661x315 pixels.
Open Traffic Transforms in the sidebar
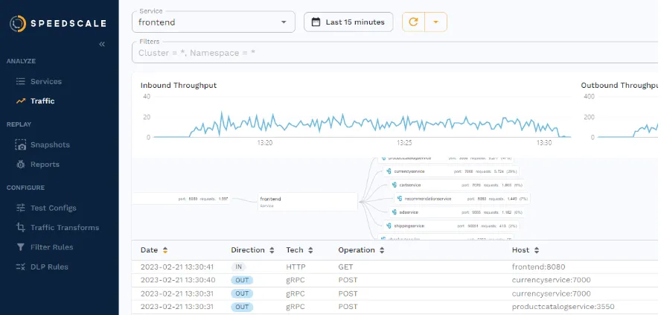pos(65,228)
